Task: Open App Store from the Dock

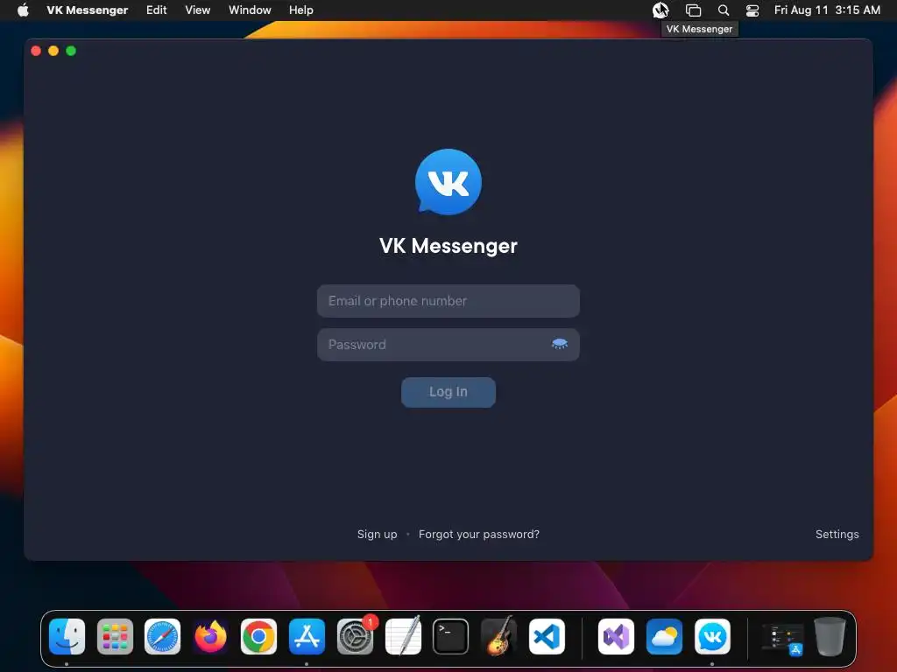Action: 307,636
